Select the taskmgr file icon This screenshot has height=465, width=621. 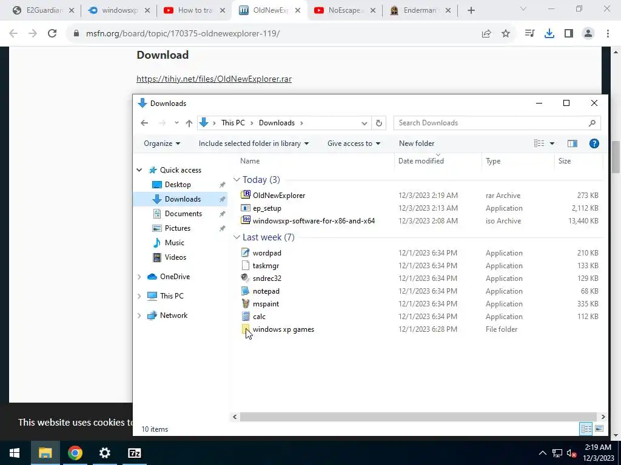(246, 265)
